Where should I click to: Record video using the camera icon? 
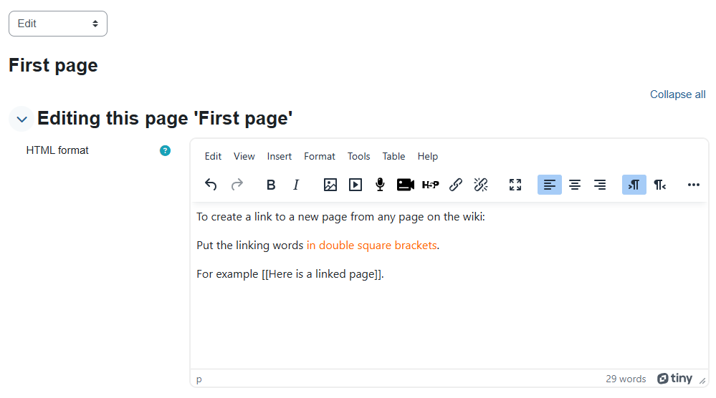(406, 185)
